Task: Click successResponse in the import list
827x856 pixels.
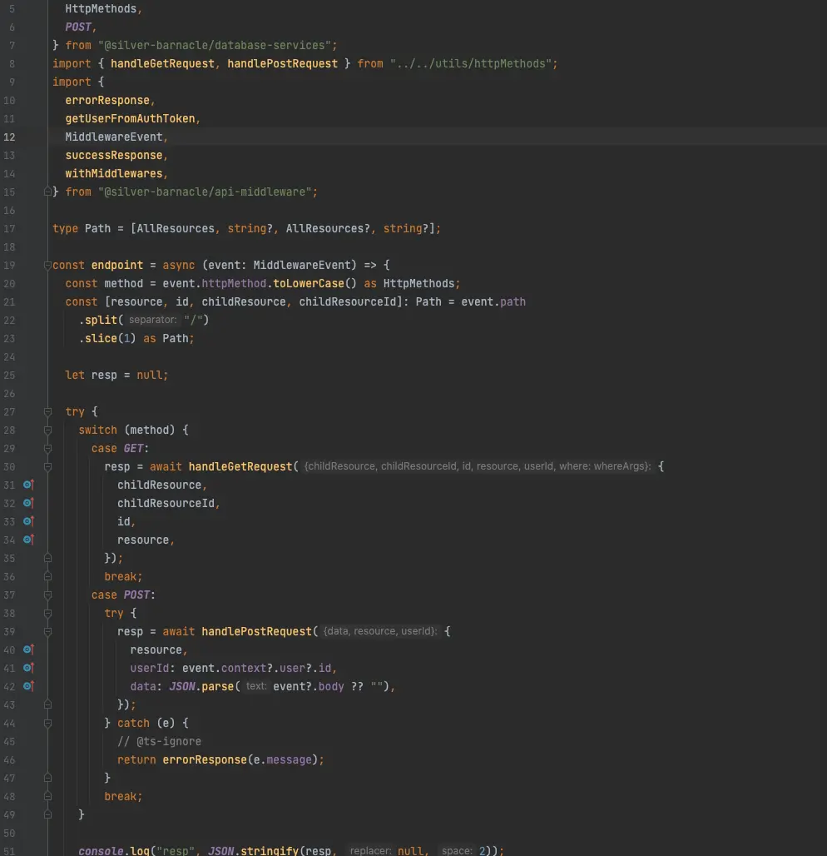Action: [x=114, y=156]
